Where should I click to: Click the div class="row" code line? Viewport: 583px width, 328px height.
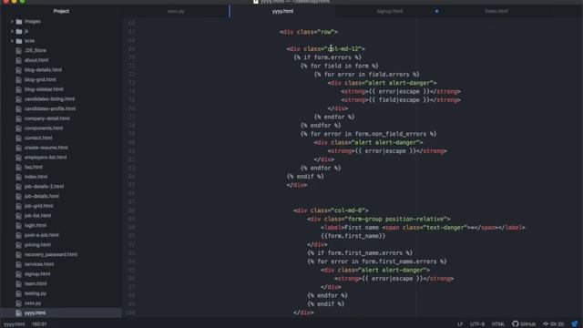coord(309,32)
